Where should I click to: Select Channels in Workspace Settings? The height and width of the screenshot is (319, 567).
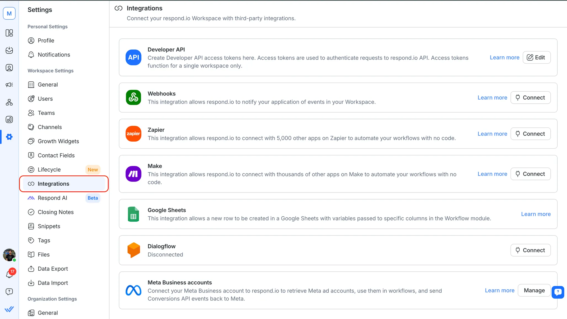click(50, 127)
